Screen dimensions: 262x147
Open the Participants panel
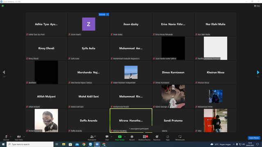tap(92, 138)
